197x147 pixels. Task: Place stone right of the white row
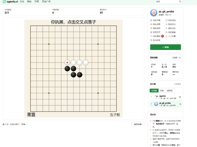(x=92, y=62)
